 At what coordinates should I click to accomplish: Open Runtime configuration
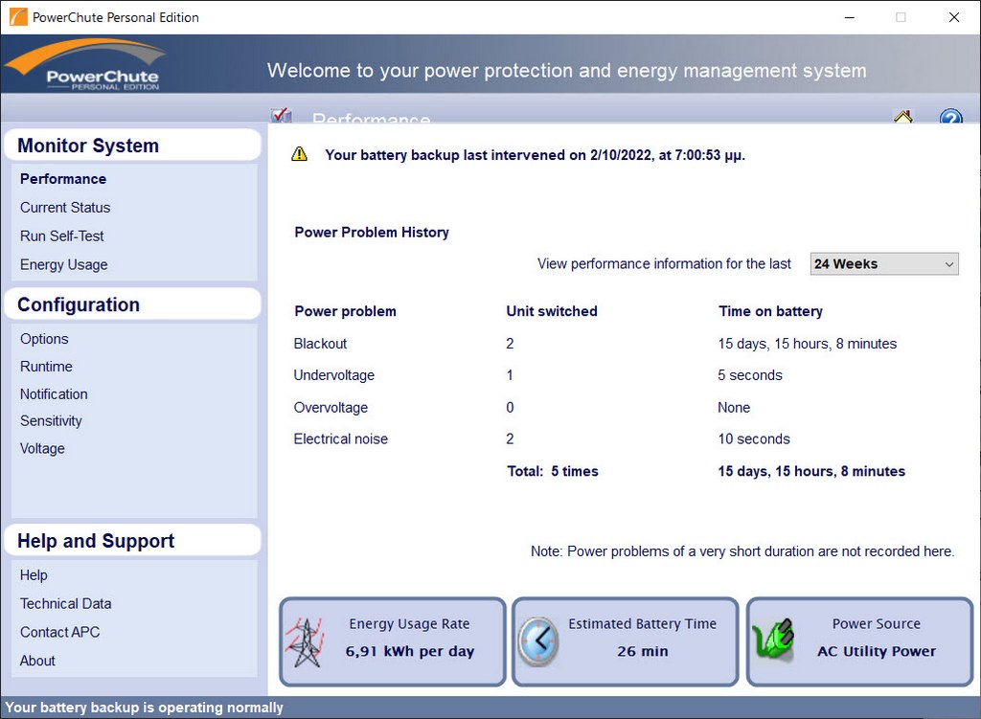(x=46, y=367)
